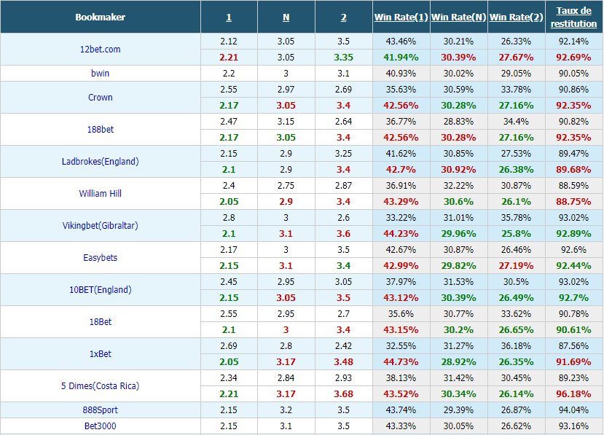Select bwin win rate 40.93%

point(401,73)
